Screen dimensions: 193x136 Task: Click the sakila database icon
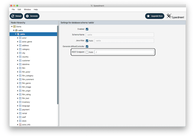[16, 30]
